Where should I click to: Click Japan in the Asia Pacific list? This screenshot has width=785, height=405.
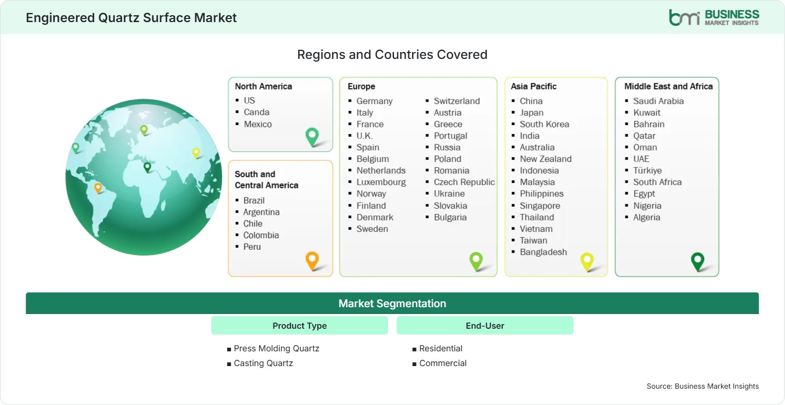532,113
